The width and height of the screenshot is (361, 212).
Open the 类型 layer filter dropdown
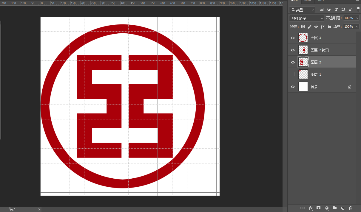(x=302, y=10)
